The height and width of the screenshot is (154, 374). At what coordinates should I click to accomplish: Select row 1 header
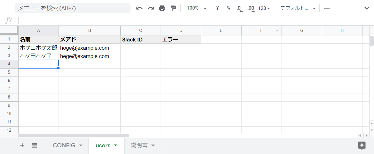point(9,39)
